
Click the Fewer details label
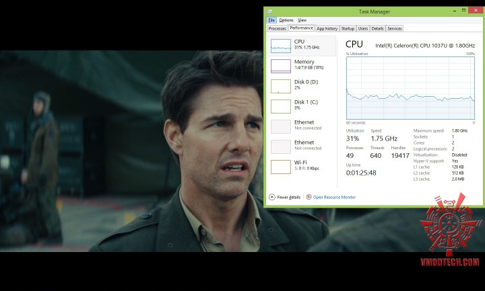coord(288,197)
